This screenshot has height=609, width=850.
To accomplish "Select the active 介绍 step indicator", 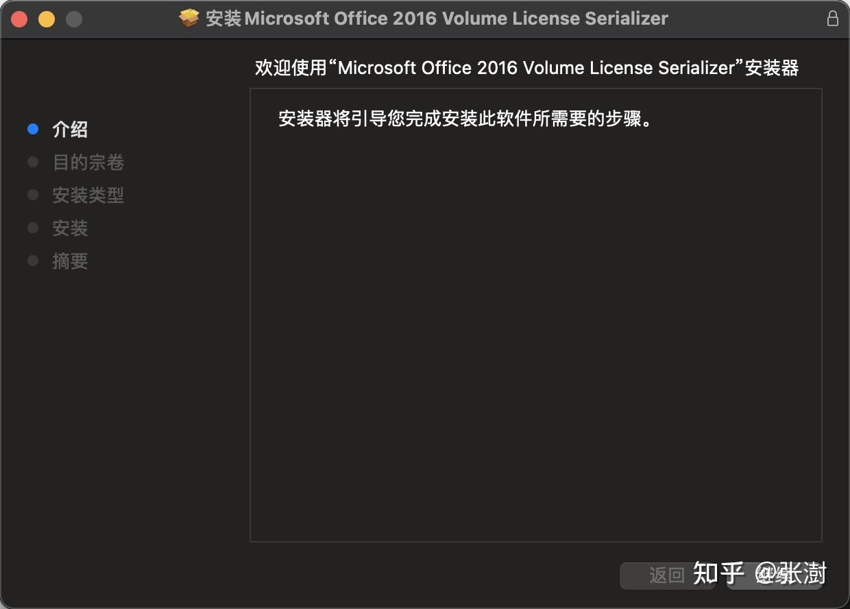I will [32, 128].
